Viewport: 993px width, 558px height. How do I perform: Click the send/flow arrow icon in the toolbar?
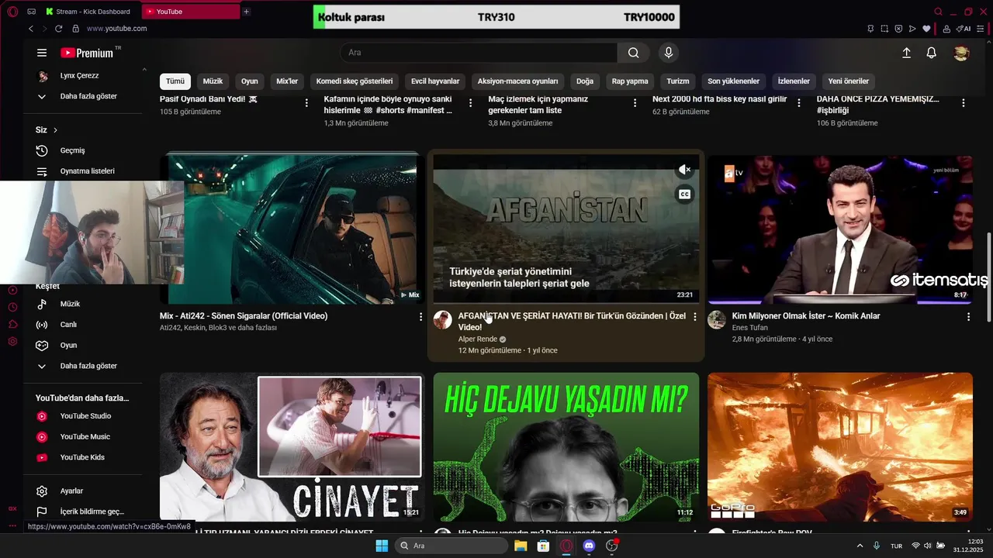pos(912,29)
